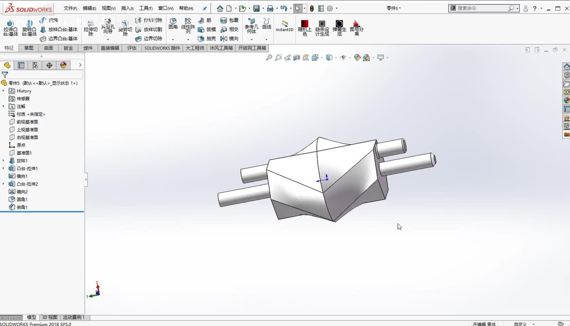Viewport: 570px width, 326px height.
Task: Open the SOLIDWORKS 插件 tab
Action: coord(162,48)
